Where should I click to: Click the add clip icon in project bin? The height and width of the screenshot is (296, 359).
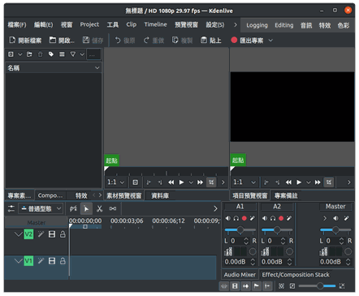coord(11,54)
